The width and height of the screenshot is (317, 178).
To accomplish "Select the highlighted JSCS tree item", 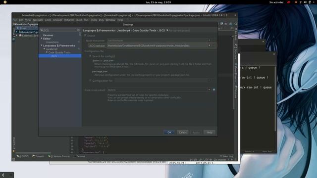I will click(x=60, y=56).
